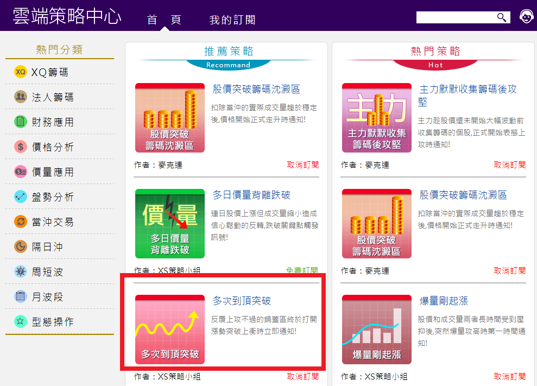Click the magnifier search icon
537x386 pixels.
click(502, 17)
